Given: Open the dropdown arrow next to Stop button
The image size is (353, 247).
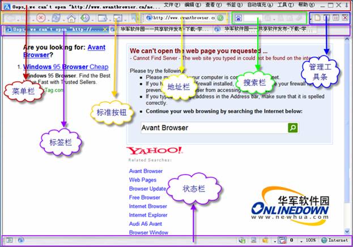Looking at the screenshot, I should [48, 20].
